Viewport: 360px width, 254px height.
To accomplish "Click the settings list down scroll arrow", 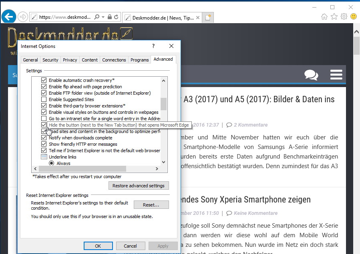I will (163, 162).
